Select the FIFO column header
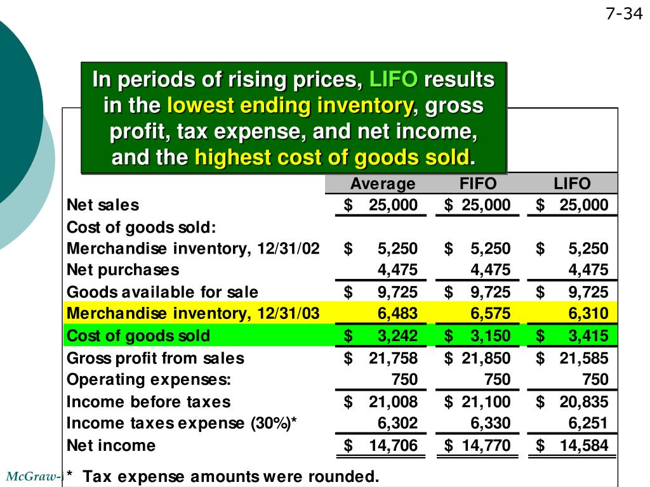The image size is (650, 487). (478, 183)
